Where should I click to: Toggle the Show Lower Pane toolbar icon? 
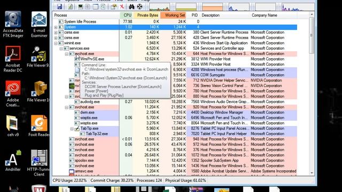click(x=95, y=6)
